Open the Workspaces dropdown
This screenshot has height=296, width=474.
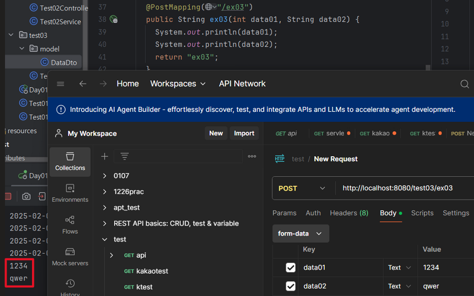(x=178, y=84)
